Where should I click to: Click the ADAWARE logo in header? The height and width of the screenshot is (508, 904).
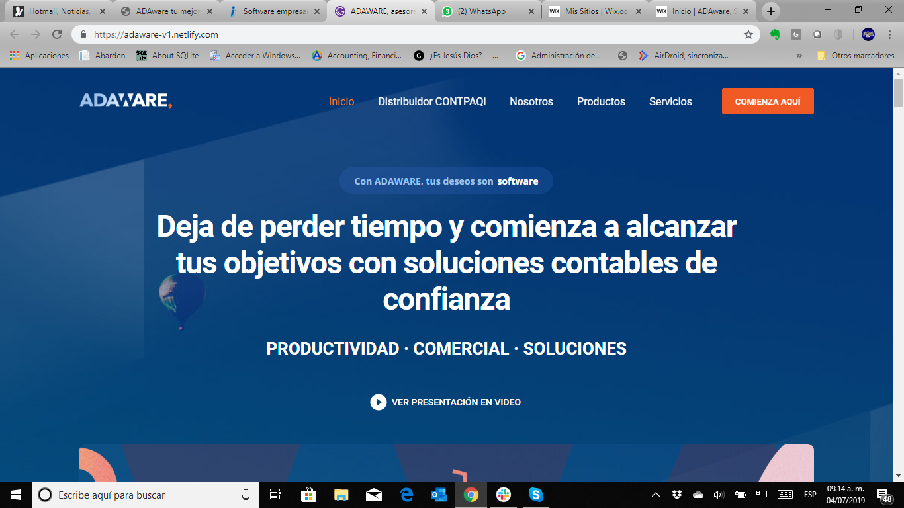[126, 101]
